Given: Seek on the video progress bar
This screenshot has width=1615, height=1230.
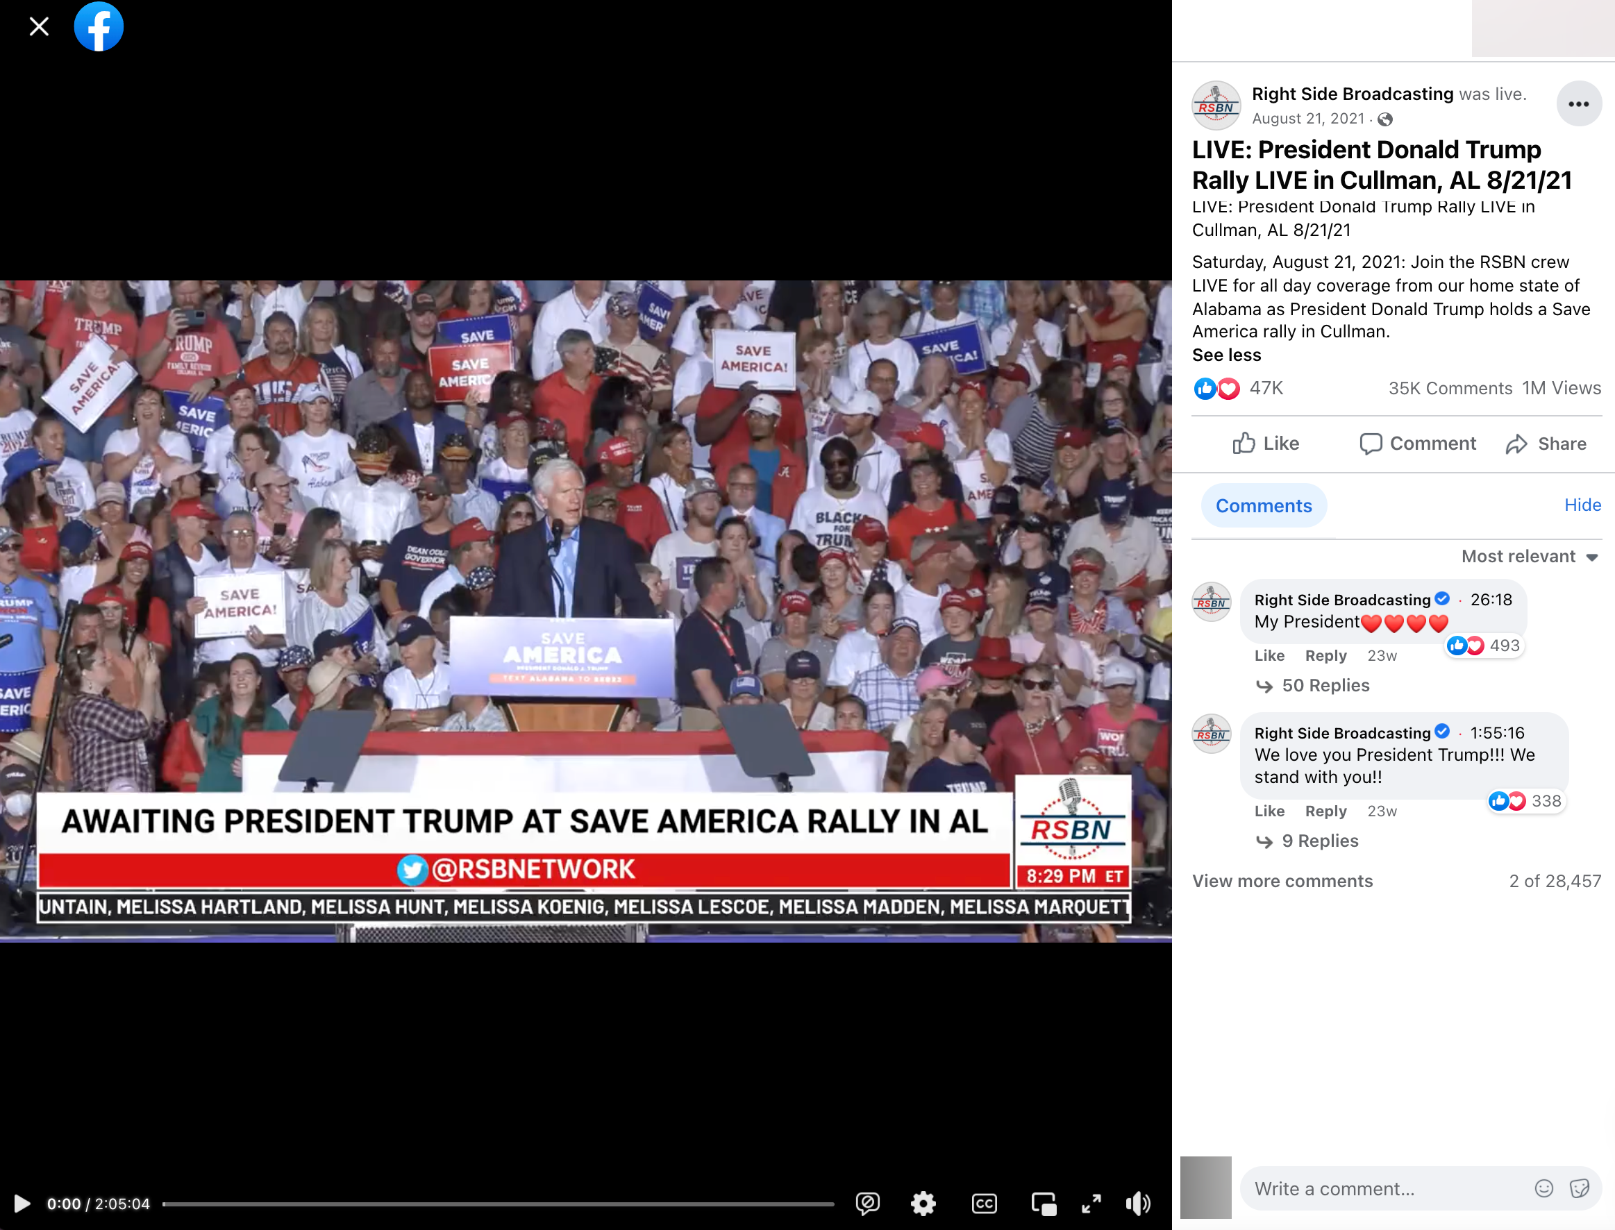Looking at the screenshot, I should [x=498, y=1204].
